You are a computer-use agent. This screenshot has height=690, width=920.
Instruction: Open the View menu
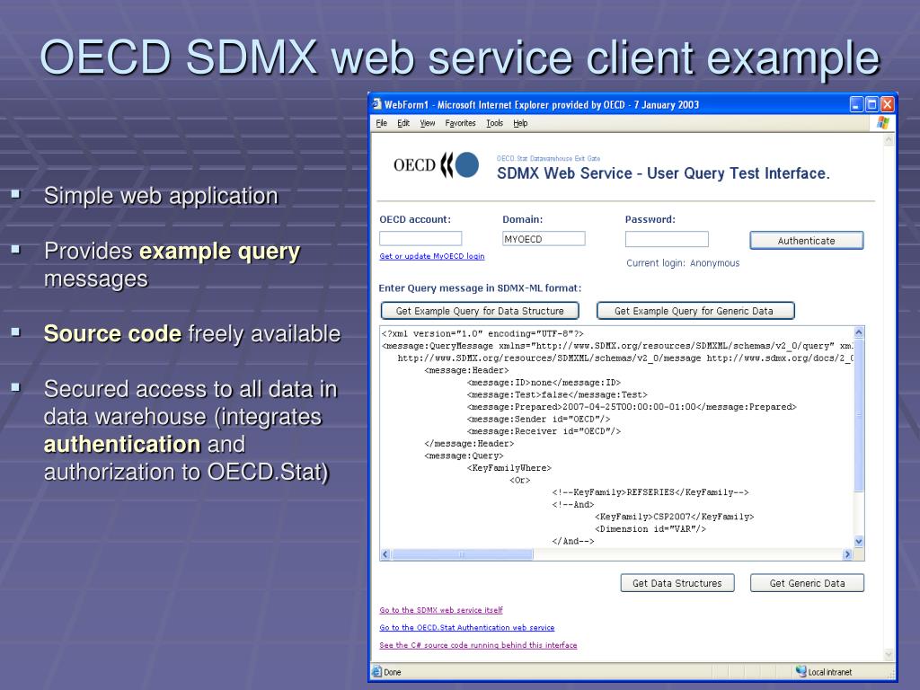click(x=427, y=123)
